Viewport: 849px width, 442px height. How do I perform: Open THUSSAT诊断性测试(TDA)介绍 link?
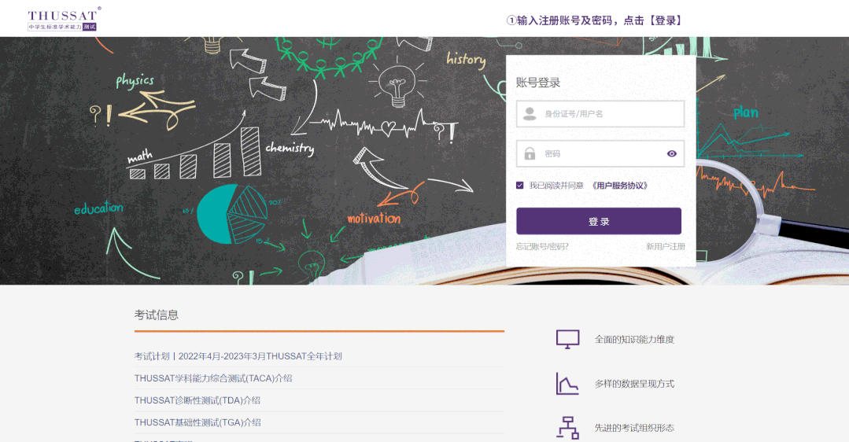pos(197,400)
